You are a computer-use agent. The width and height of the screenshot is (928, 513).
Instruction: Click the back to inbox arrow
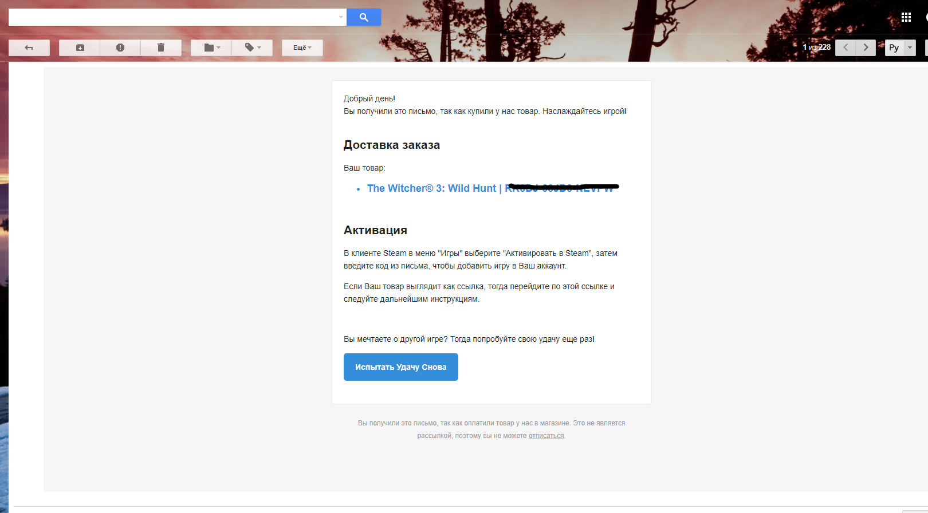point(29,48)
